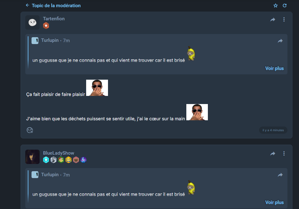Screen dimensions: 299x209
Task: Open the Topic de la modération title link
Action: [56, 6]
